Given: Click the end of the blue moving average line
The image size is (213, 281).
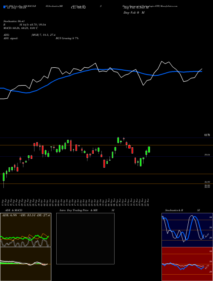Looking at the screenshot, I should (x=201, y=72).
